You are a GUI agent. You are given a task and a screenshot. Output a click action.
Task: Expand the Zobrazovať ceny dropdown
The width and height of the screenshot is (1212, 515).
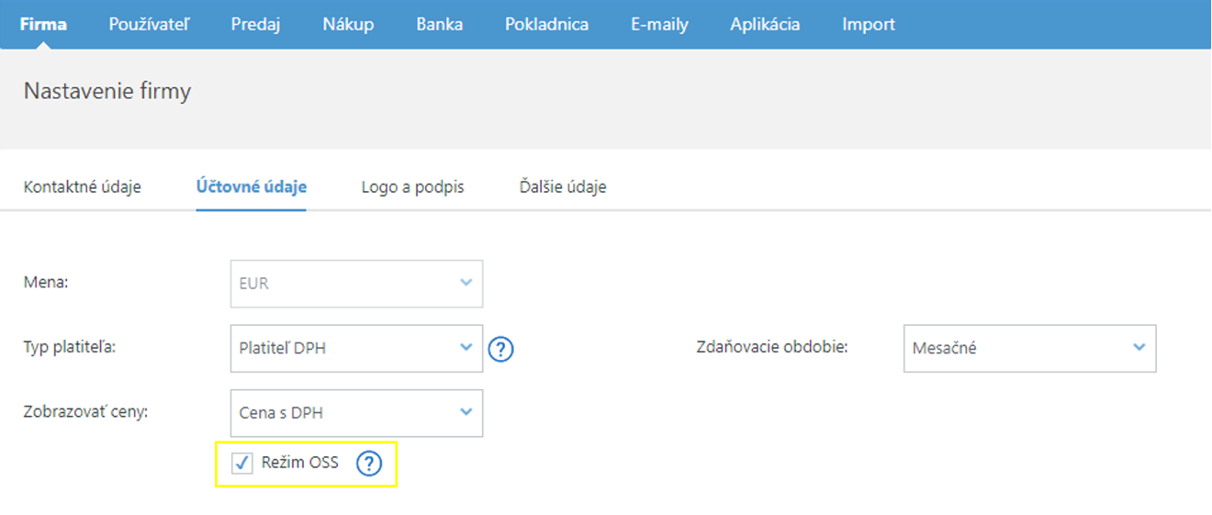pos(355,413)
